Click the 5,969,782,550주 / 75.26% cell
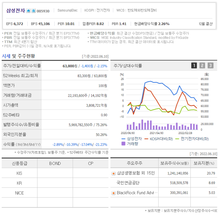Viewport: 220px width, 217px height. point(88,125)
